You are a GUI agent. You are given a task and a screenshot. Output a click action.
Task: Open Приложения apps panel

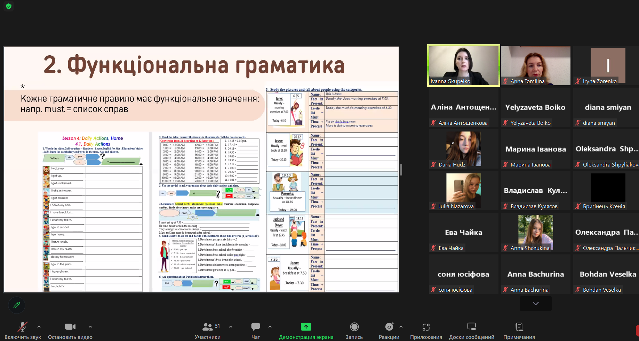click(426, 330)
